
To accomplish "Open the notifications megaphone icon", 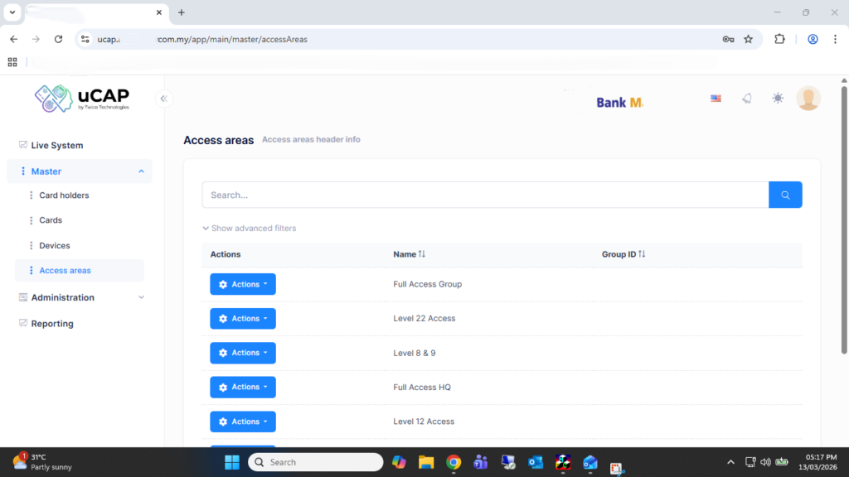I will tap(747, 99).
